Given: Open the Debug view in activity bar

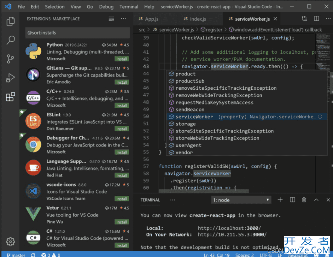Looking at the screenshot, I should [x=10, y=78].
